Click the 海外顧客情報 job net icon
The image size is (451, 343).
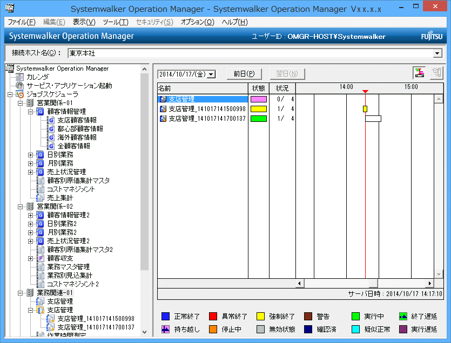51,138
